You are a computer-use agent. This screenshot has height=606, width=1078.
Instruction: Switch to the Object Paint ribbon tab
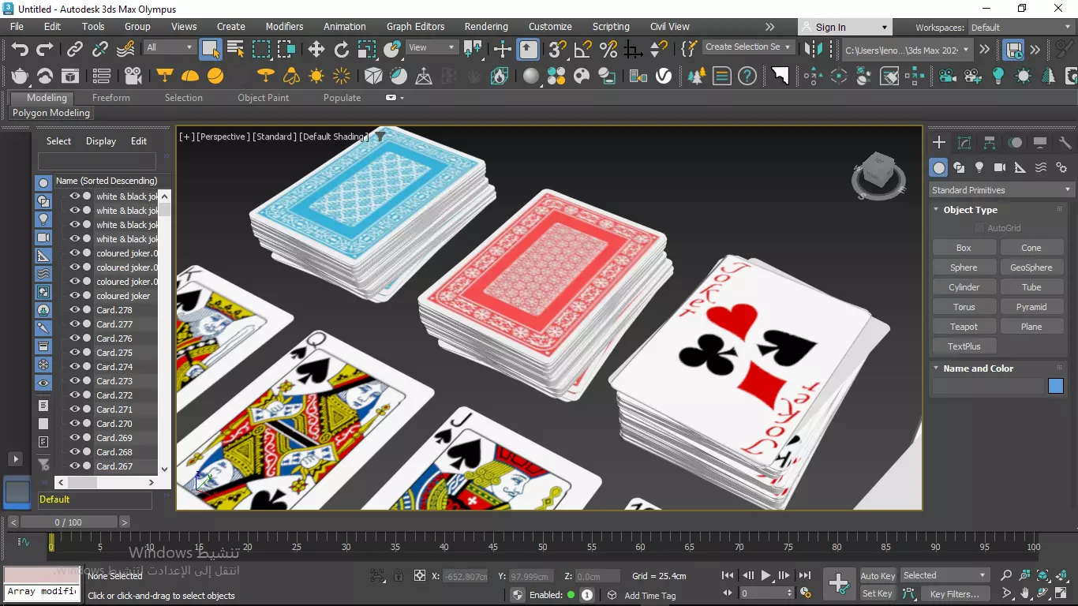pos(264,98)
